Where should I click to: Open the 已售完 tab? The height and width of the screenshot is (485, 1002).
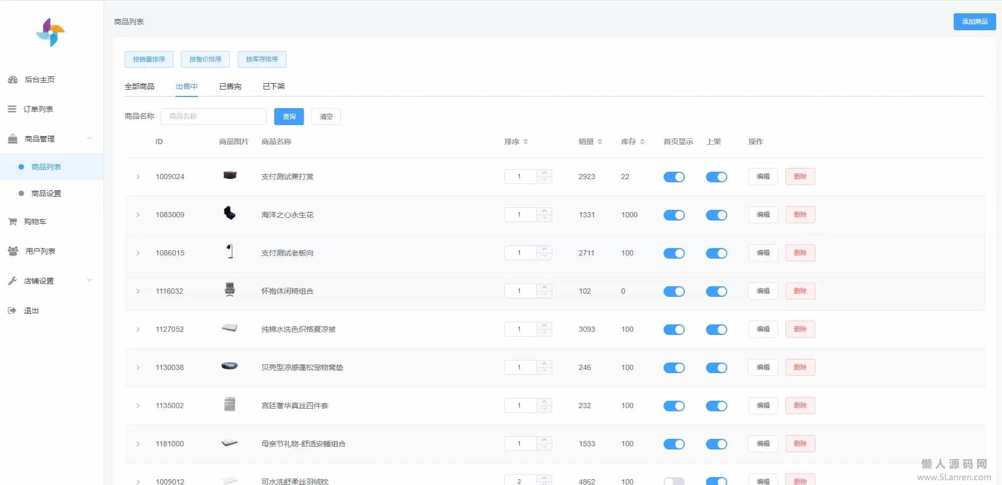pos(230,86)
